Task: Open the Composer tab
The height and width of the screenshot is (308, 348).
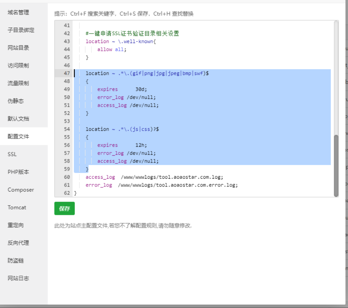Action: click(x=21, y=190)
